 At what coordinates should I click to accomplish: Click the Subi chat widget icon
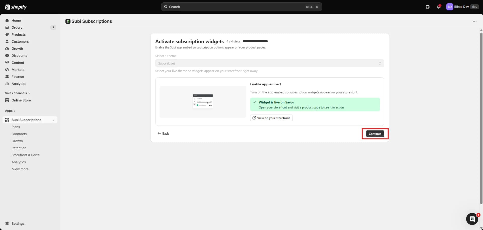pyautogui.click(x=472, y=219)
